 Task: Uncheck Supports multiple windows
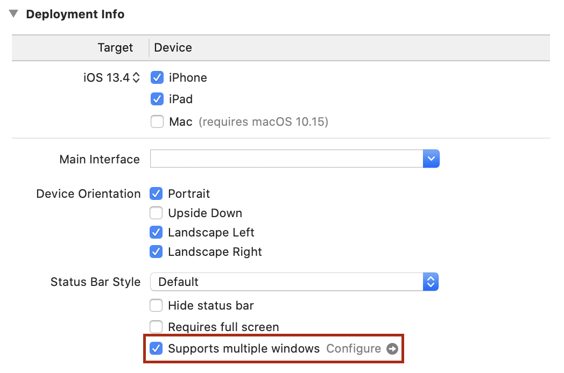coord(156,349)
